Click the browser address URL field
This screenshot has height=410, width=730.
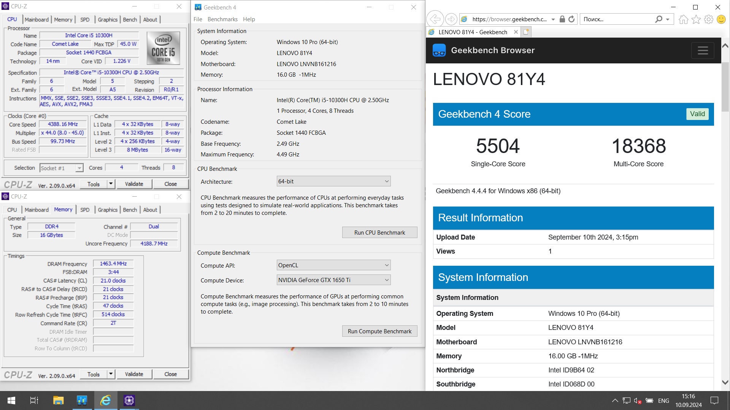coord(509,19)
